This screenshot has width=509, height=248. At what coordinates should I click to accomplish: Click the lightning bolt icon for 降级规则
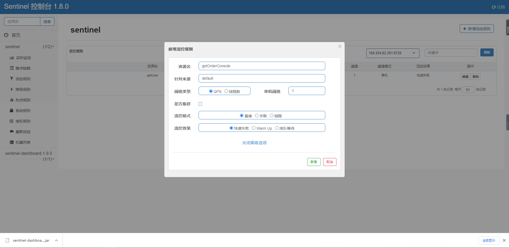click(12, 89)
